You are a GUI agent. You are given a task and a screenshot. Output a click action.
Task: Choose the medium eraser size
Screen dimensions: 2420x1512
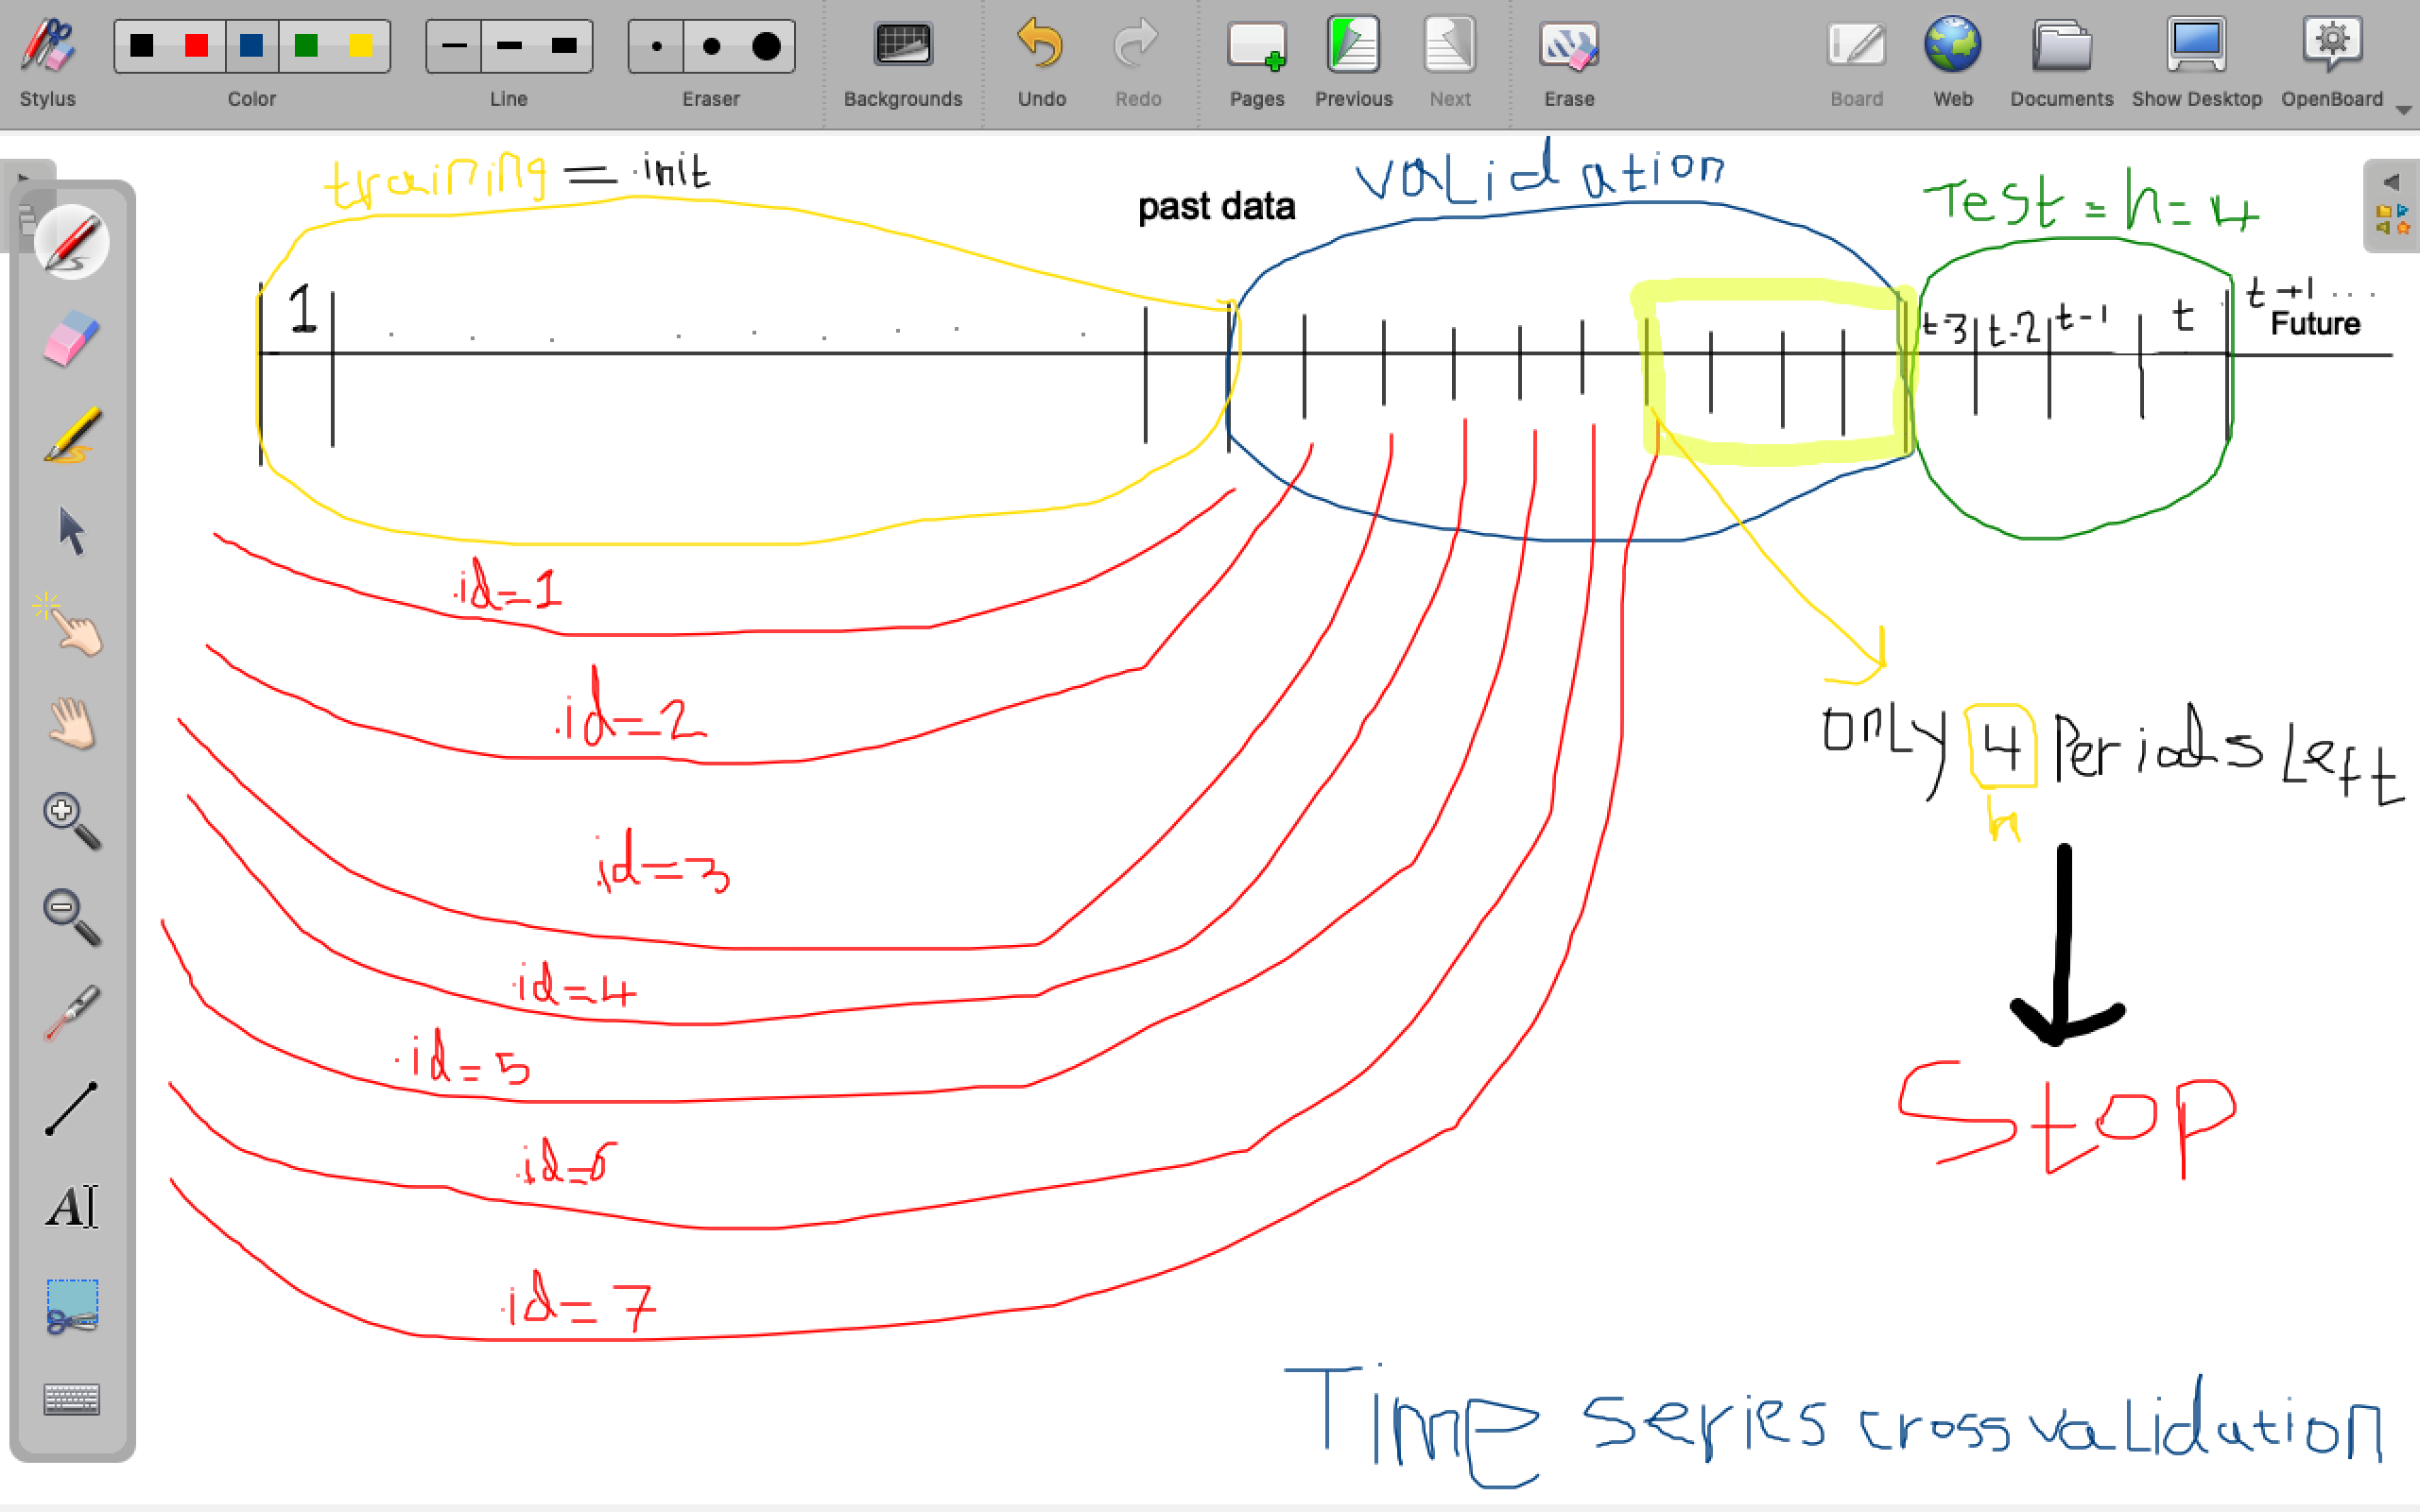[x=711, y=46]
